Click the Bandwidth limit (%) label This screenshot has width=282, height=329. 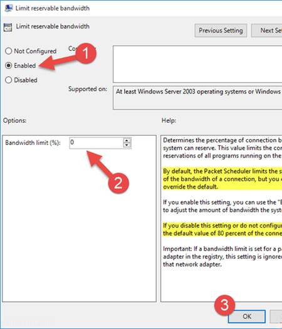click(33, 143)
